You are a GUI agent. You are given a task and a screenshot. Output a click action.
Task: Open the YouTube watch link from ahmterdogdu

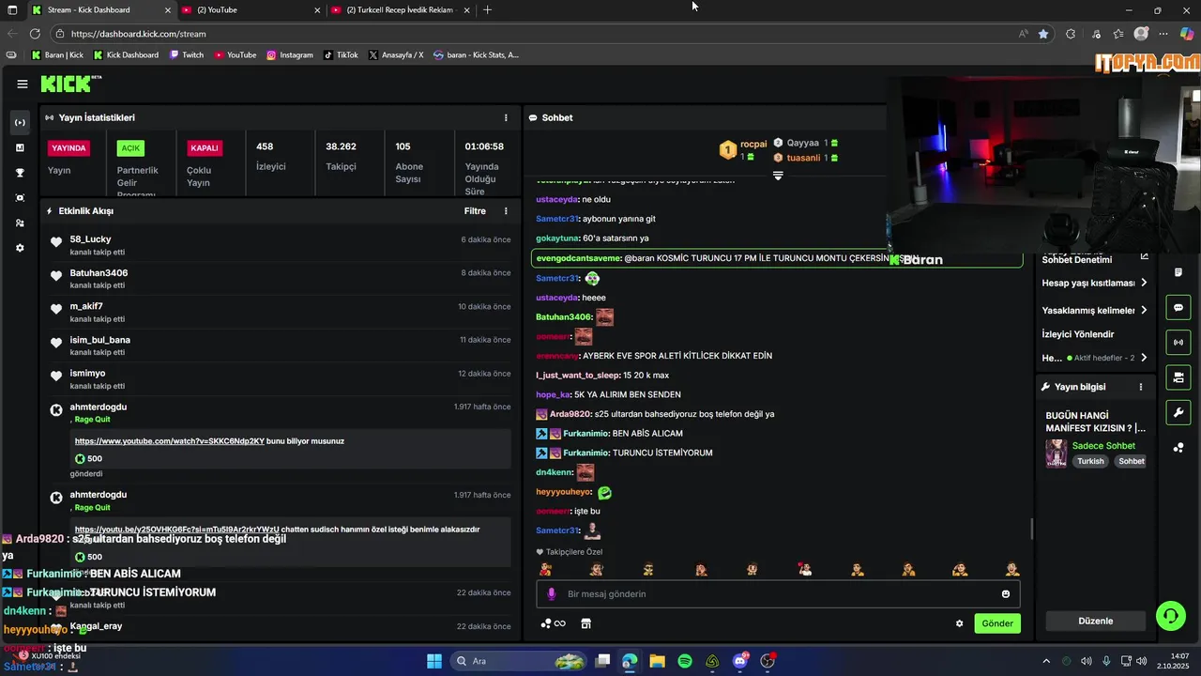tap(170, 441)
